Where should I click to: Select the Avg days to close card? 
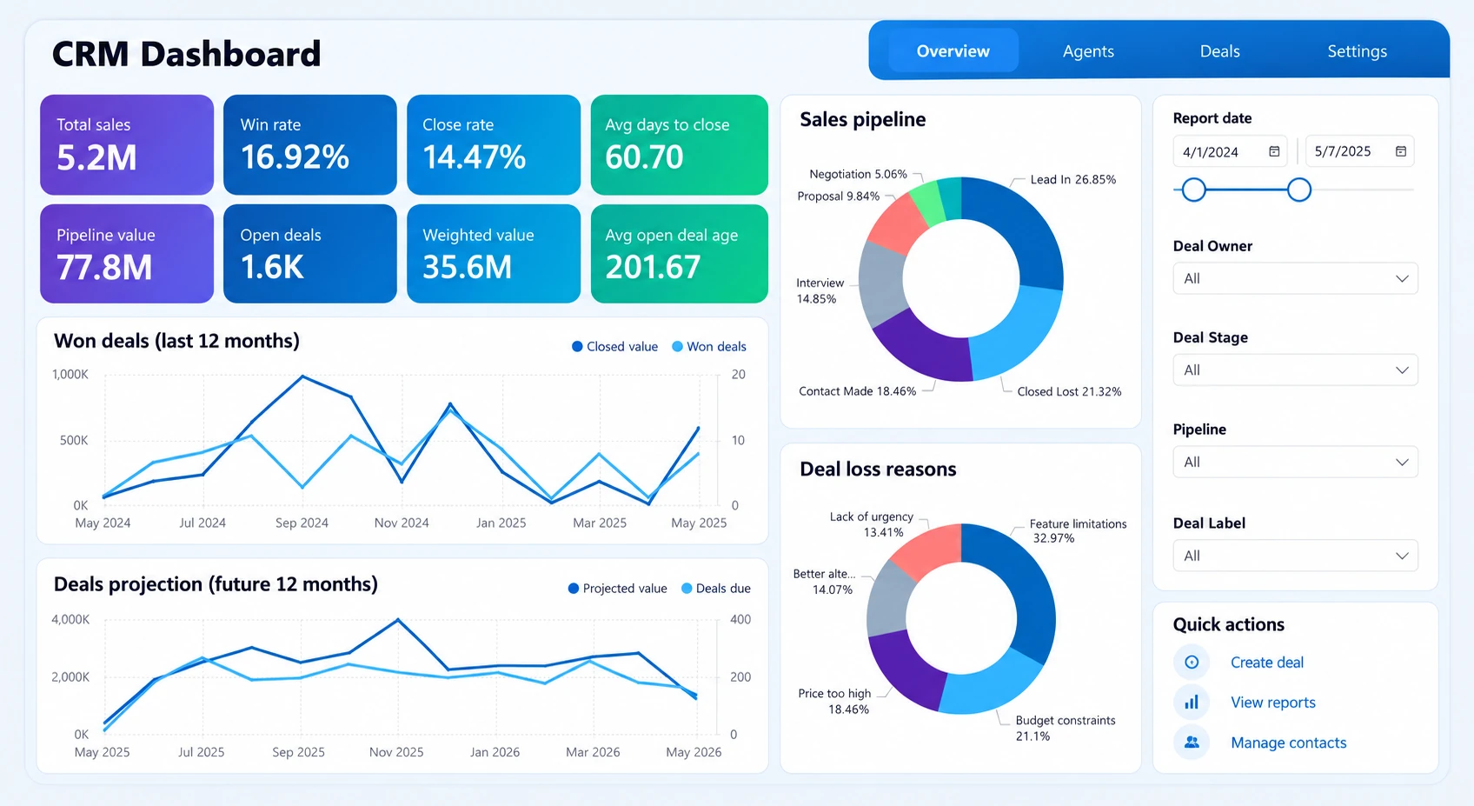[x=680, y=145]
